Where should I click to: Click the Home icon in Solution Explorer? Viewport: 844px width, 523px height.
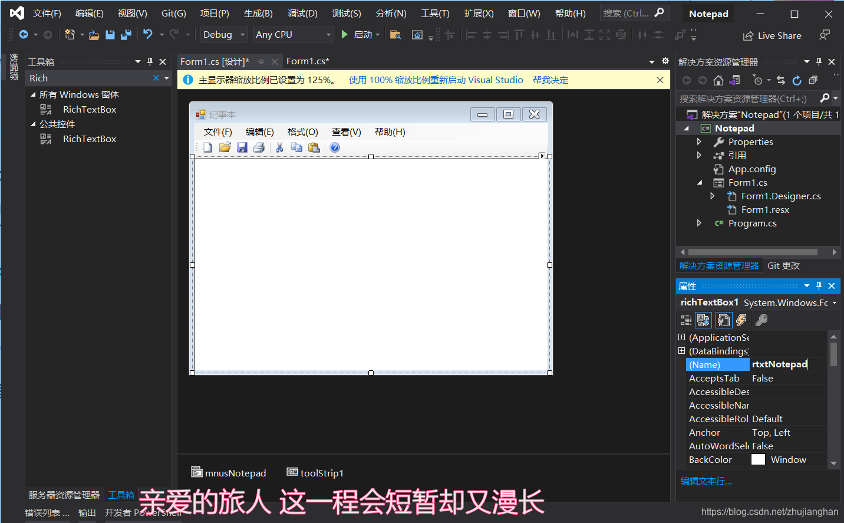[718, 80]
